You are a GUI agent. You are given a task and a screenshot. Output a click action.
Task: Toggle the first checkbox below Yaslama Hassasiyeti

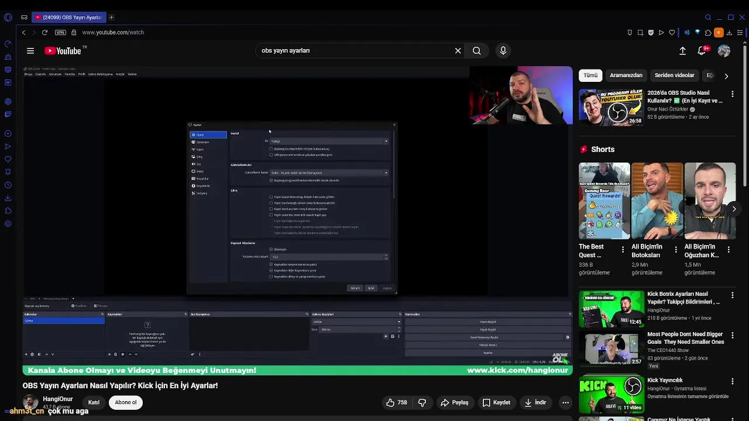coord(271,264)
